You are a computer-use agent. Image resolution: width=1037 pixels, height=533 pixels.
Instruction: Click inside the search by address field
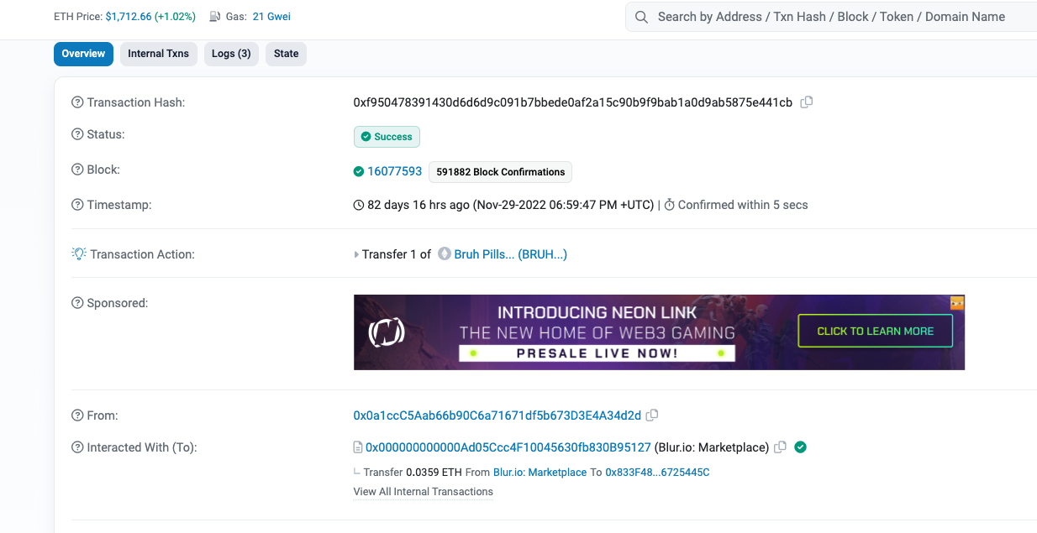tap(832, 16)
